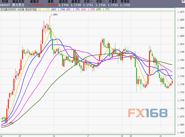Click the 1.1663 low price annotation
Screen dimensions: 185x137
[x=9, y=123]
